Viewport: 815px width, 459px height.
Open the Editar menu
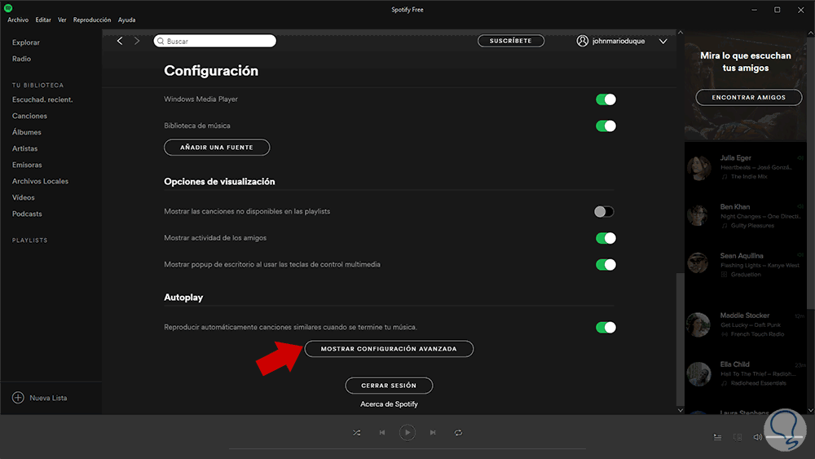click(x=43, y=20)
